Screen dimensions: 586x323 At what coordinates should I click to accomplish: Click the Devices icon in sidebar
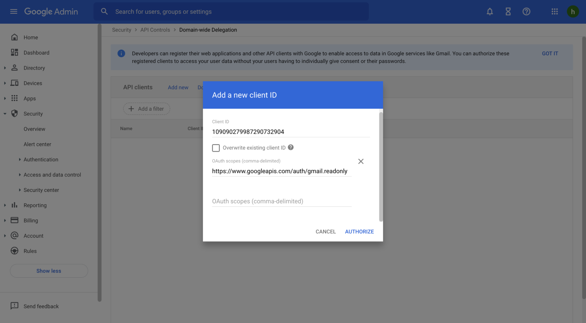pos(14,83)
